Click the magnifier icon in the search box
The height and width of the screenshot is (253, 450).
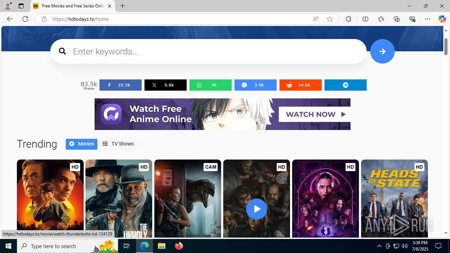click(63, 51)
